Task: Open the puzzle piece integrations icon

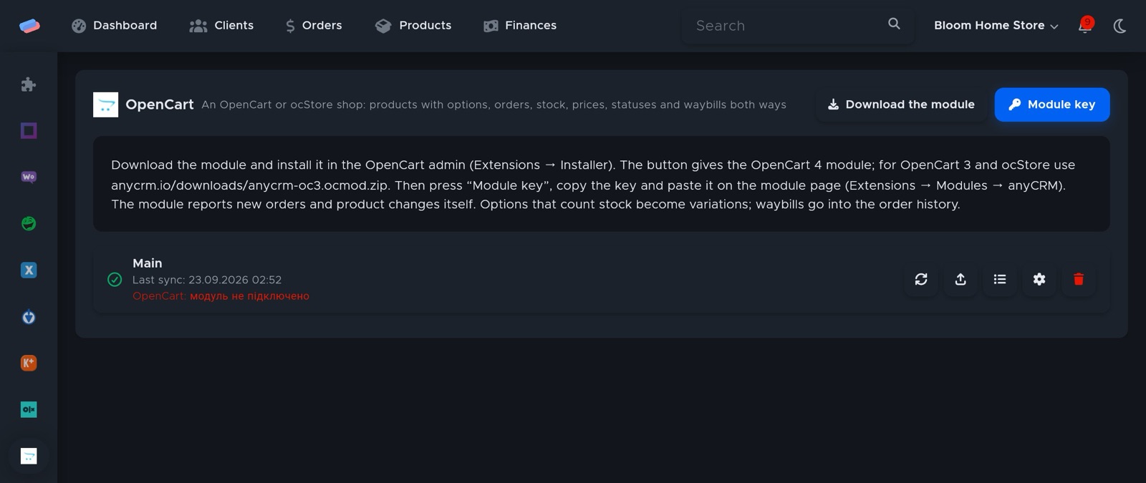Action: click(29, 84)
